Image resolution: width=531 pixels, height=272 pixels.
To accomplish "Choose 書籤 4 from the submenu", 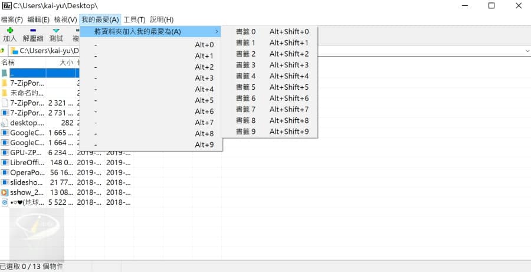I will coord(270,76).
